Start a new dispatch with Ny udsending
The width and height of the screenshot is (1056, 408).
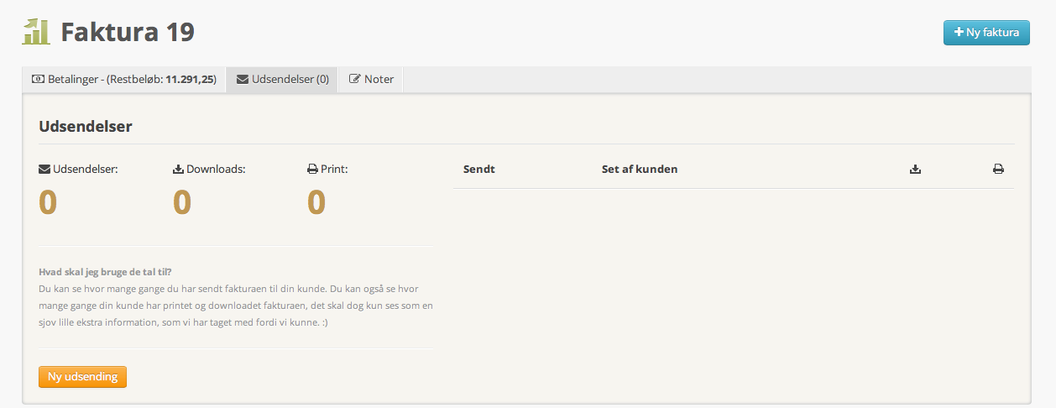click(82, 377)
